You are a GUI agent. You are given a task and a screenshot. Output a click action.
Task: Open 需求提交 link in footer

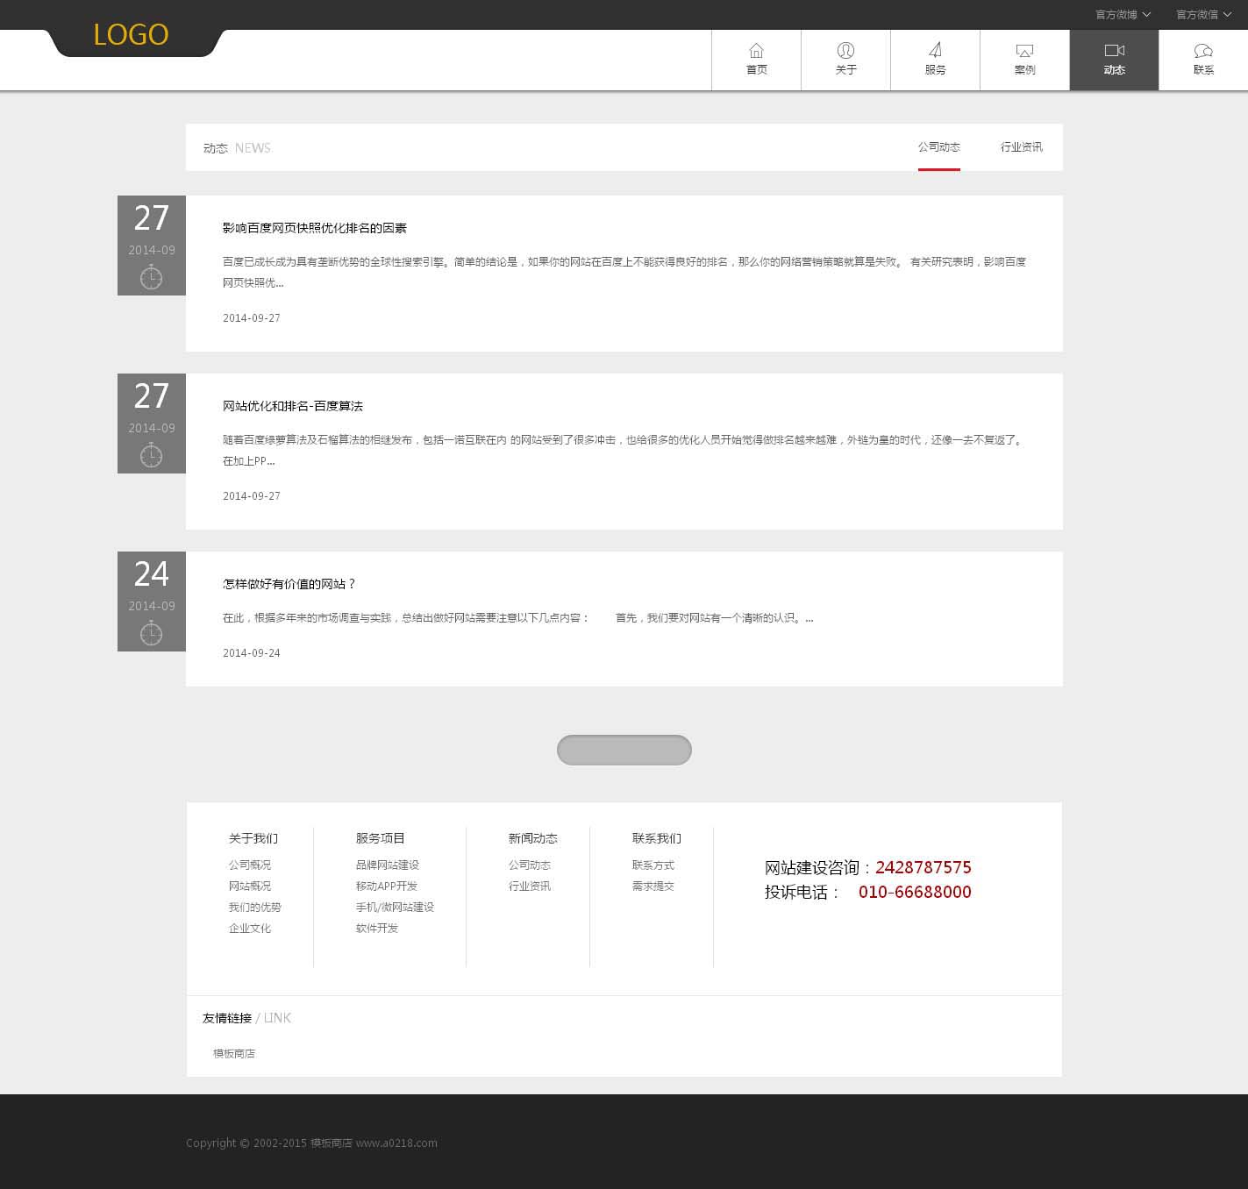pyautogui.click(x=653, y=886)
